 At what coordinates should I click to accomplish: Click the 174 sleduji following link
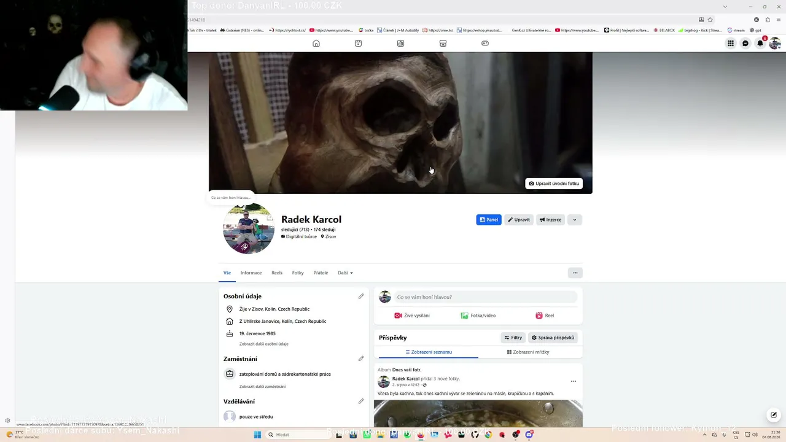[325, 230]
